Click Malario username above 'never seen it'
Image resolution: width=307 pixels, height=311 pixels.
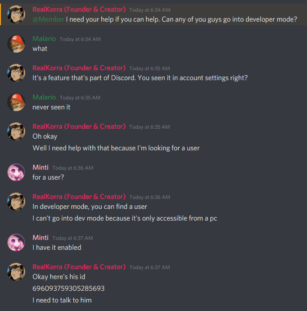(x=44, y=97)
